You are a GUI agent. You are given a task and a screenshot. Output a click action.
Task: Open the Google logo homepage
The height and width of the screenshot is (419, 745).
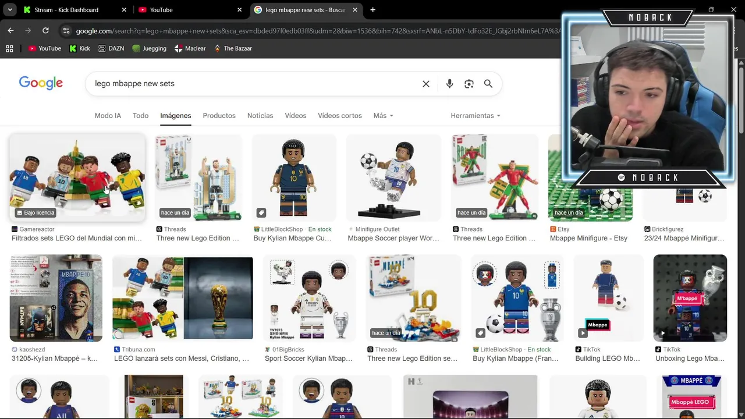[41, 83]
